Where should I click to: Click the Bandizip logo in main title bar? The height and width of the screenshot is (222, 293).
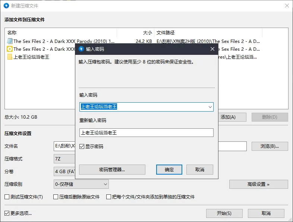point(6,6)
